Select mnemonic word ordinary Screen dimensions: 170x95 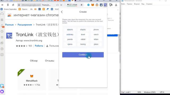tap(70, 35)
